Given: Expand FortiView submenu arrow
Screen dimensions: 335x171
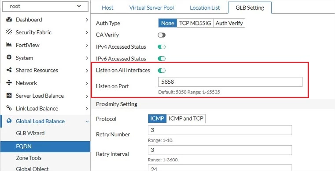Looking at the screenshot, I should click(x=87, y=45).
